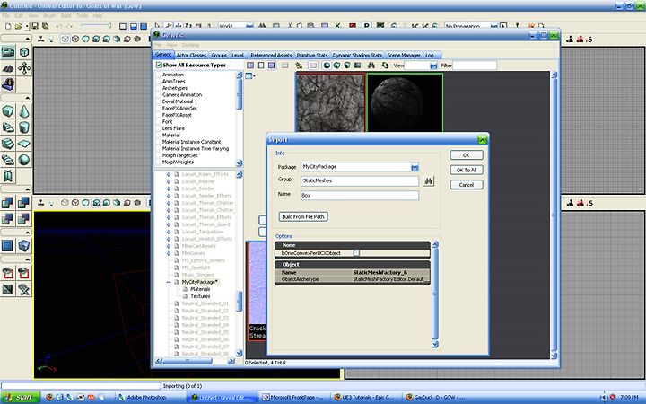Click the CSG Subtract icon
This screenshot has height=404, width=646.
tap(24, 202)
